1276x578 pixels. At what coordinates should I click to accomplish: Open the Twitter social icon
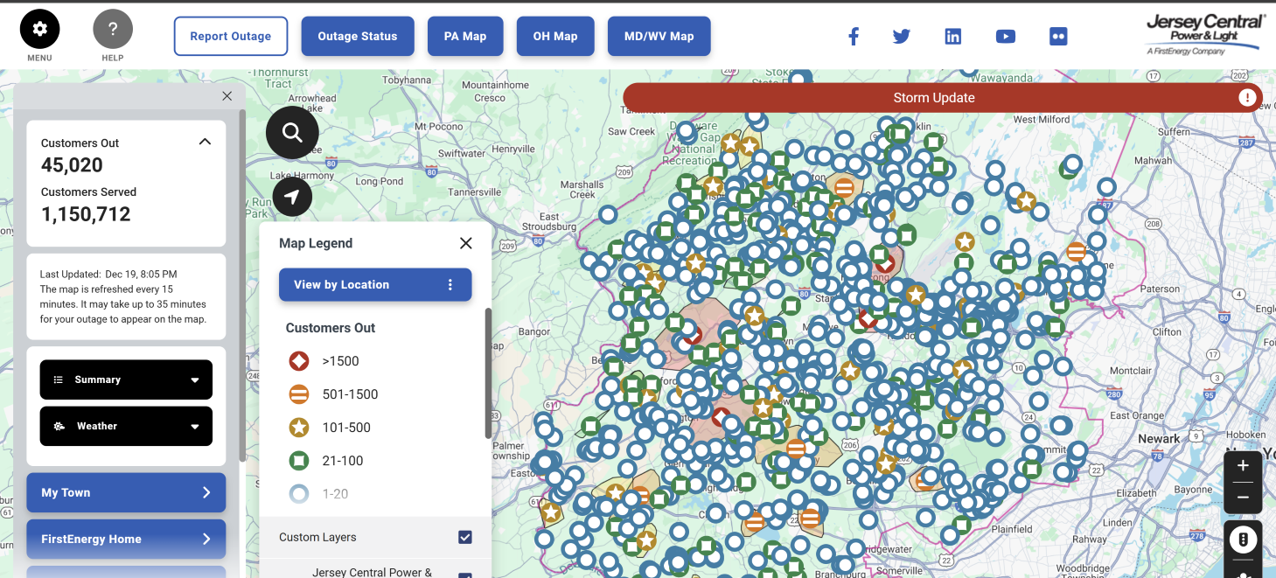[x=902, y=36]
